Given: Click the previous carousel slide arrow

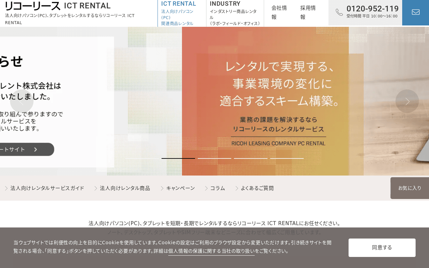Looking at the screenshot, I should click(x=22, y=101).
